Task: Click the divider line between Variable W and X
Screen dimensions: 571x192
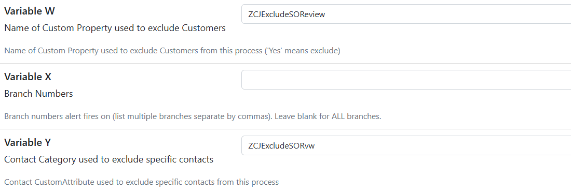Action: click(285, 64)
